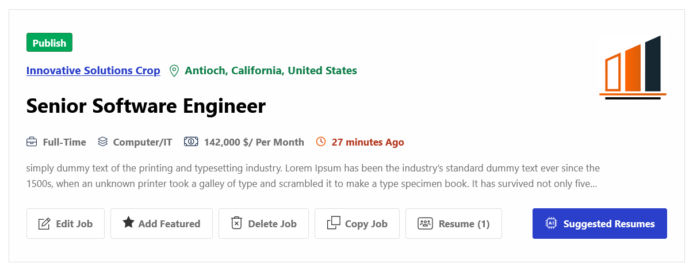This screenshot has height=271, width=693.
Task: Click the AI chip icon on Suggested Resumes
Action: pos(551,224)
